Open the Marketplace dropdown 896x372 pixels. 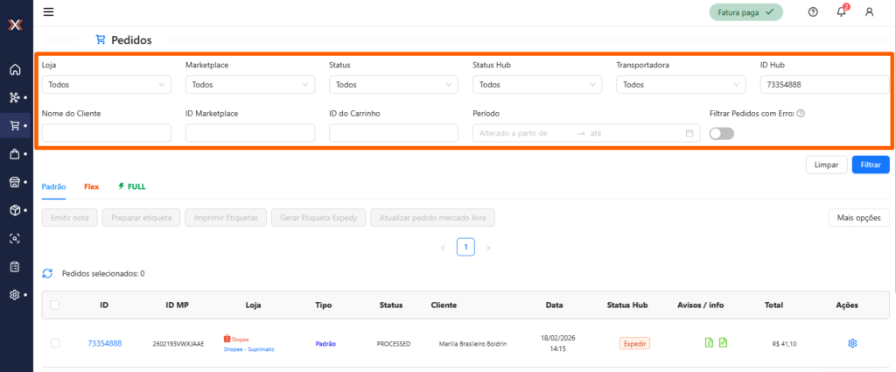coord(250,85)
